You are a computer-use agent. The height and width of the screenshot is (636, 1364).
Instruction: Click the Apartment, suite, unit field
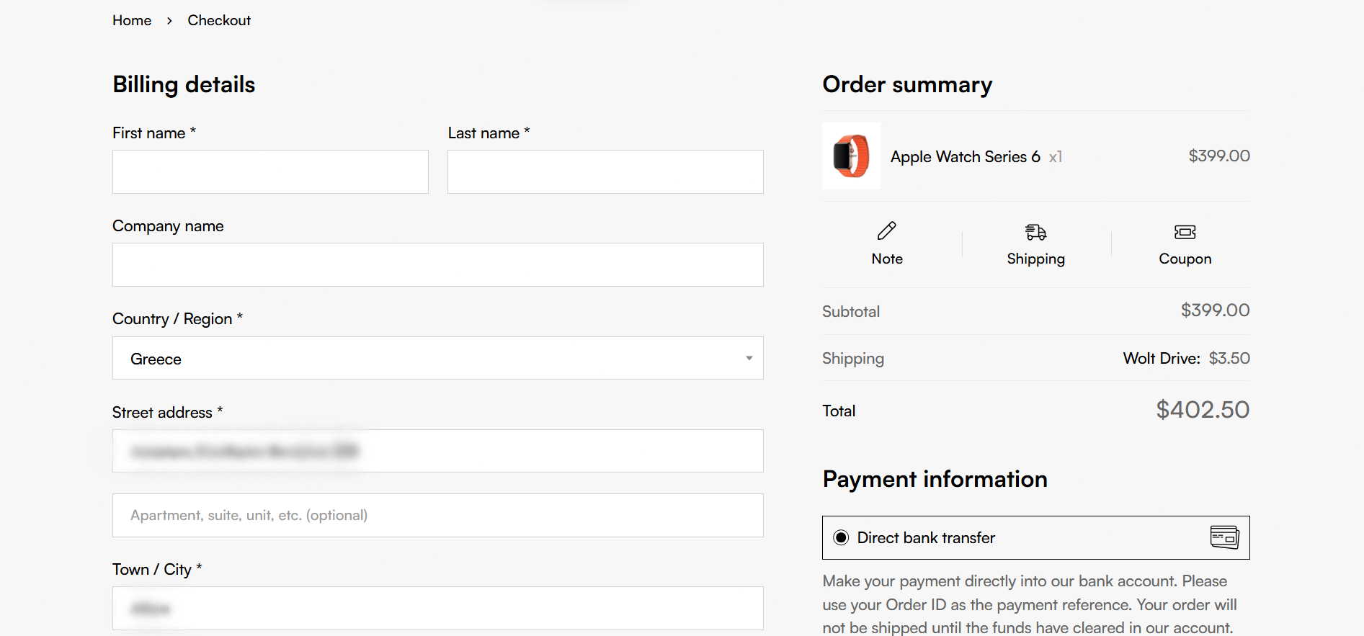tap(437, 516)
